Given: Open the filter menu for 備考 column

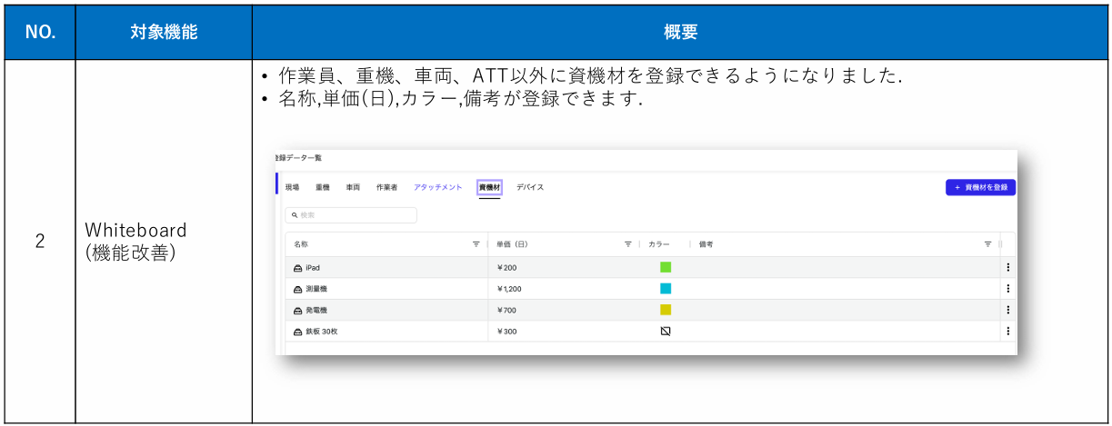Looking at the screenshot, I should coord(987,244).
